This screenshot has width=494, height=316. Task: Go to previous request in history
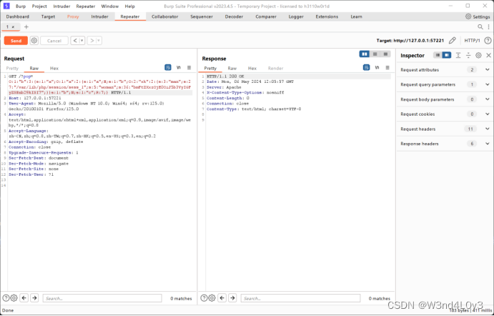(x=75, y=41)
